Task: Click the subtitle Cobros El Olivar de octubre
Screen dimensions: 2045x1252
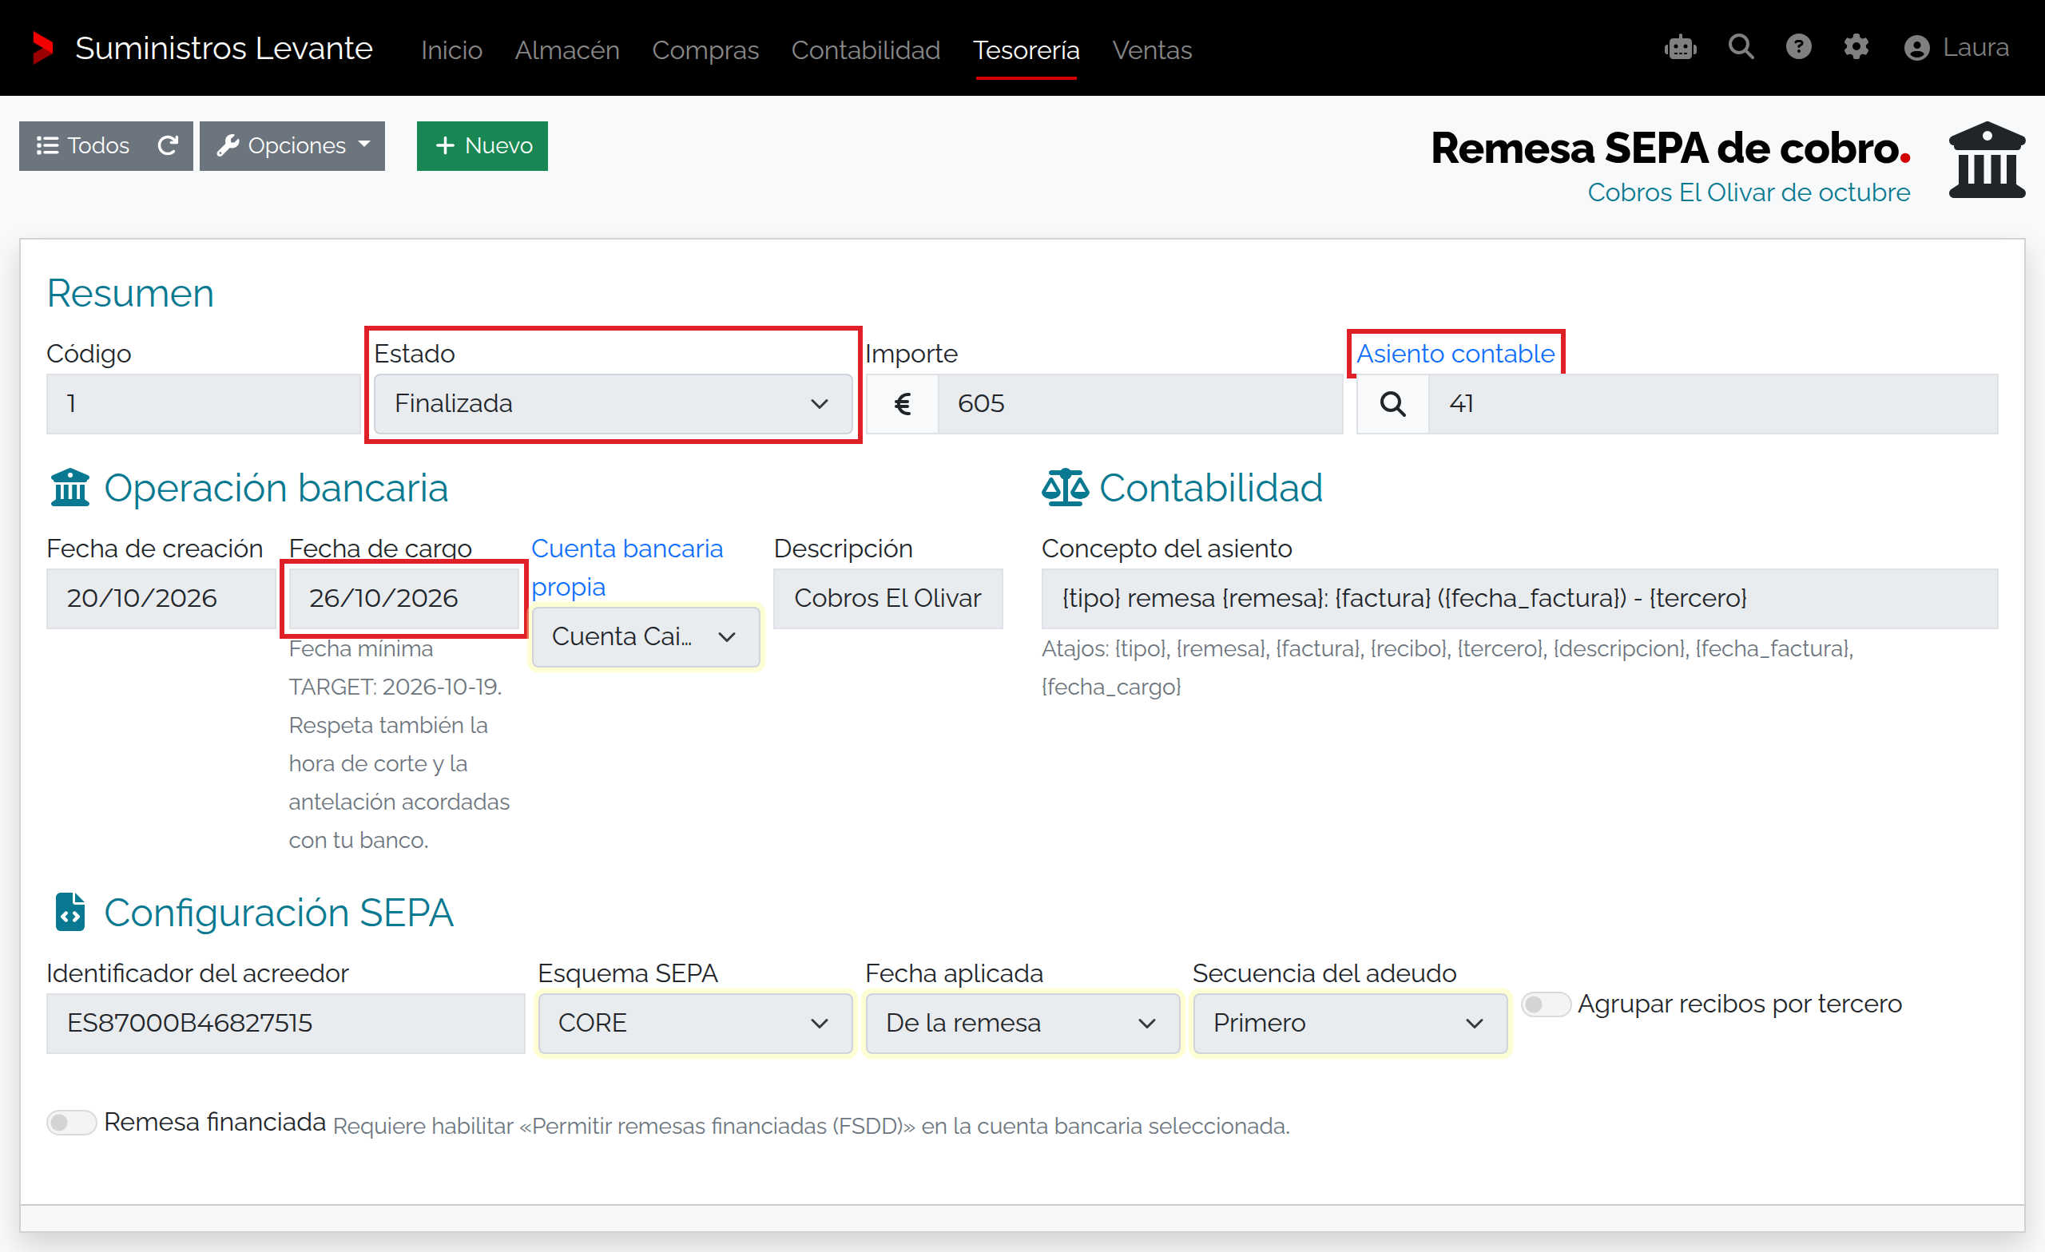Action: [x=1748, y=192]
